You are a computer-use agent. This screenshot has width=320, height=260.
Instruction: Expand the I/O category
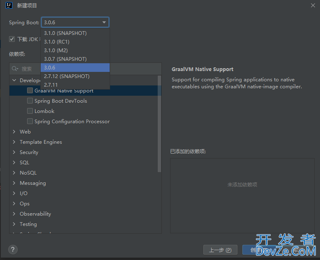point(14,193)
